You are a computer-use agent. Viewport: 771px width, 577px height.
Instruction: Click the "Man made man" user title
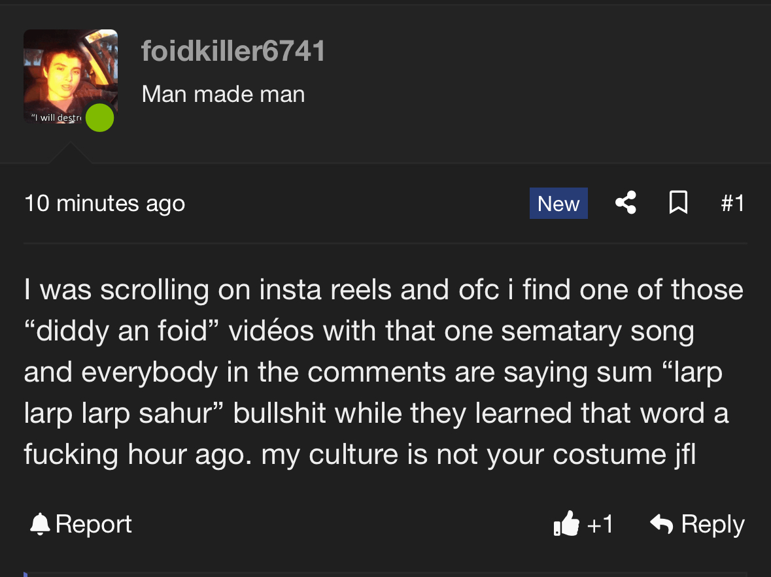click(x=223, y=94)
